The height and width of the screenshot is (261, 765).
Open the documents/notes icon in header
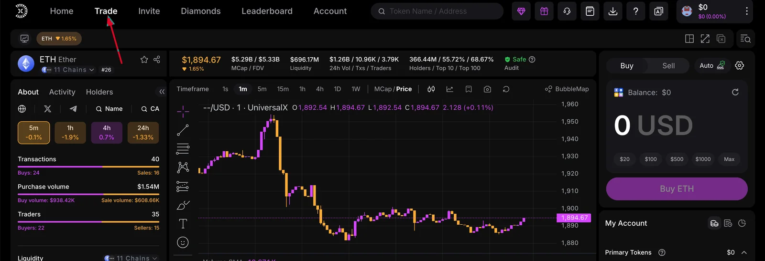click(x=590, y=11)
